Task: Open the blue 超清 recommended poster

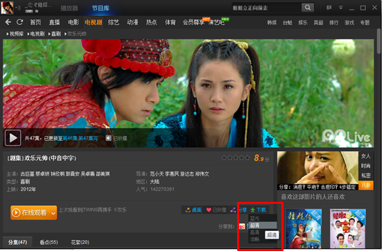Action: tap(304, 229)
